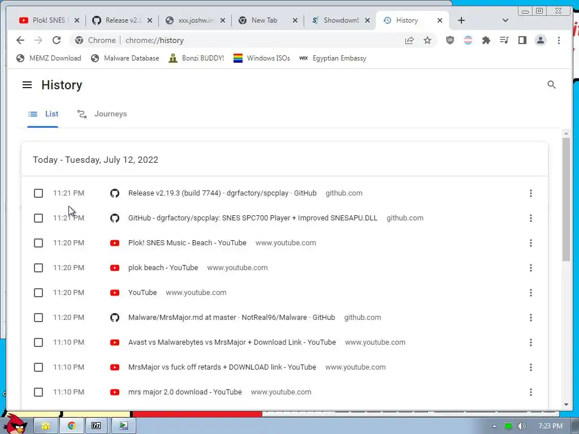This screenshot has width=579, height=434.
Task: Open the uBlock Origin extension icon
Action: 450,40
